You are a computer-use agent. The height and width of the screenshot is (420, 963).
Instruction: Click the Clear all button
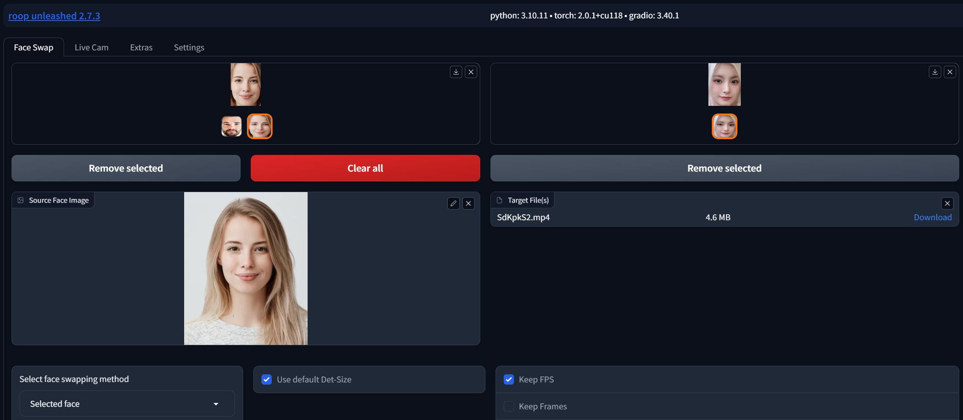tap(365, 168)
